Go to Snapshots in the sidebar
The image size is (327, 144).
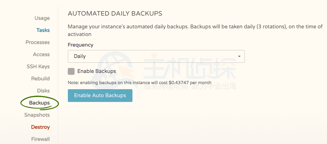tap(37, 115)
